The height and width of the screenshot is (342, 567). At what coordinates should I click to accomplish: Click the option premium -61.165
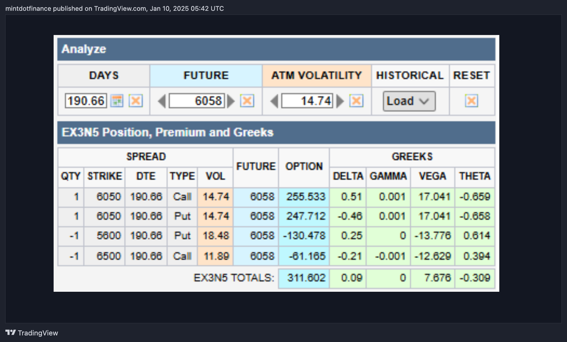coord(304,256)
